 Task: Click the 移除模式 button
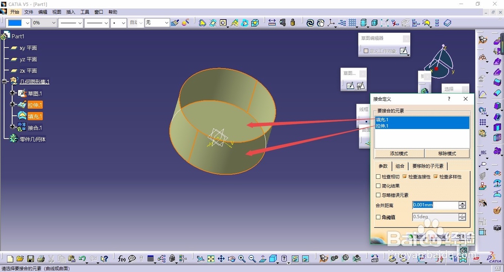click(447, 154)
